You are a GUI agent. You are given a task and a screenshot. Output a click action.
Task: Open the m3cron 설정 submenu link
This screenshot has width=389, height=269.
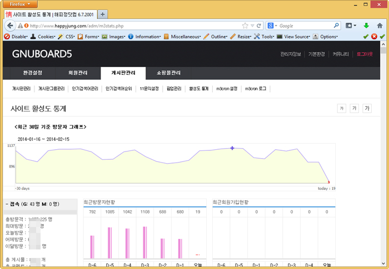pos(227,88)
